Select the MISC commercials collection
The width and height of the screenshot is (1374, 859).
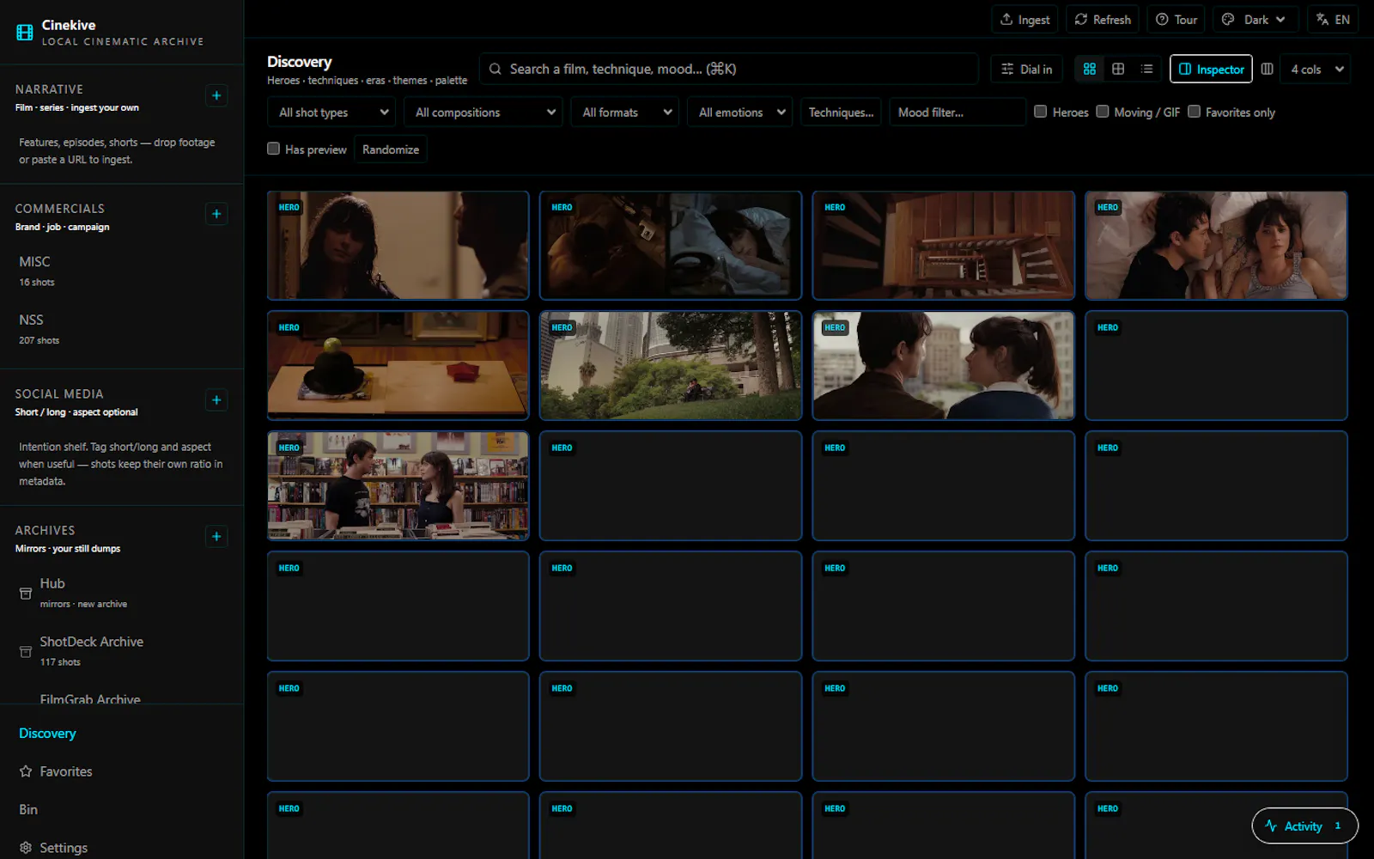122,271
